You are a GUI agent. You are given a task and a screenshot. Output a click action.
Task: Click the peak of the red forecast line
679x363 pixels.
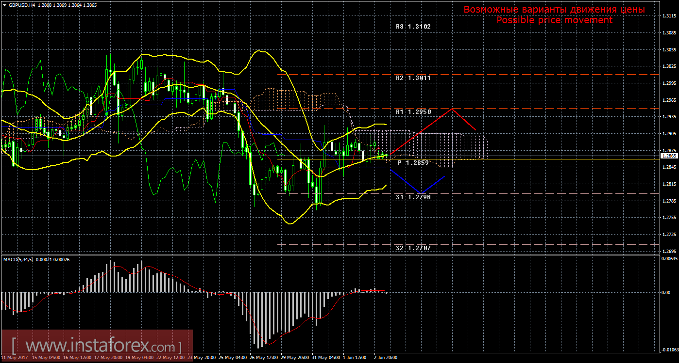point(452,109)
